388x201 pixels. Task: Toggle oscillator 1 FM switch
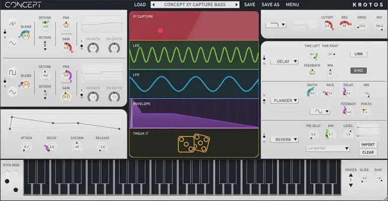pos(82,46)
